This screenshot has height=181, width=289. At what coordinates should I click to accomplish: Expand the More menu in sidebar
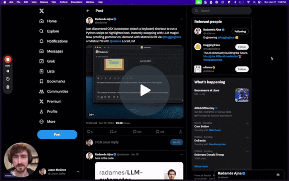tap(47, 122)
